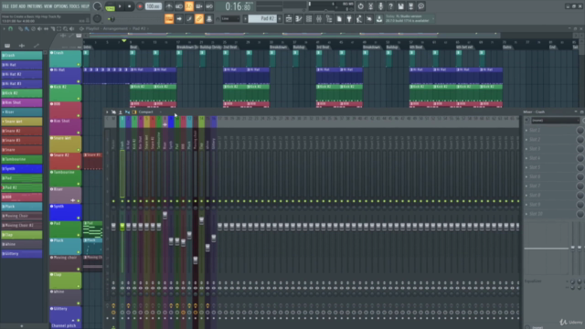Image resolution: width=585 pixels, height=329 pixels.
Task: Open the project picker page icon
Action: [339, 18]
